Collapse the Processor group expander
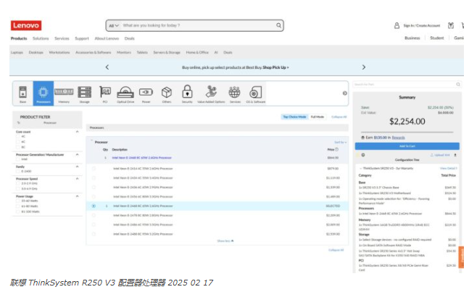 click(91, 141)
